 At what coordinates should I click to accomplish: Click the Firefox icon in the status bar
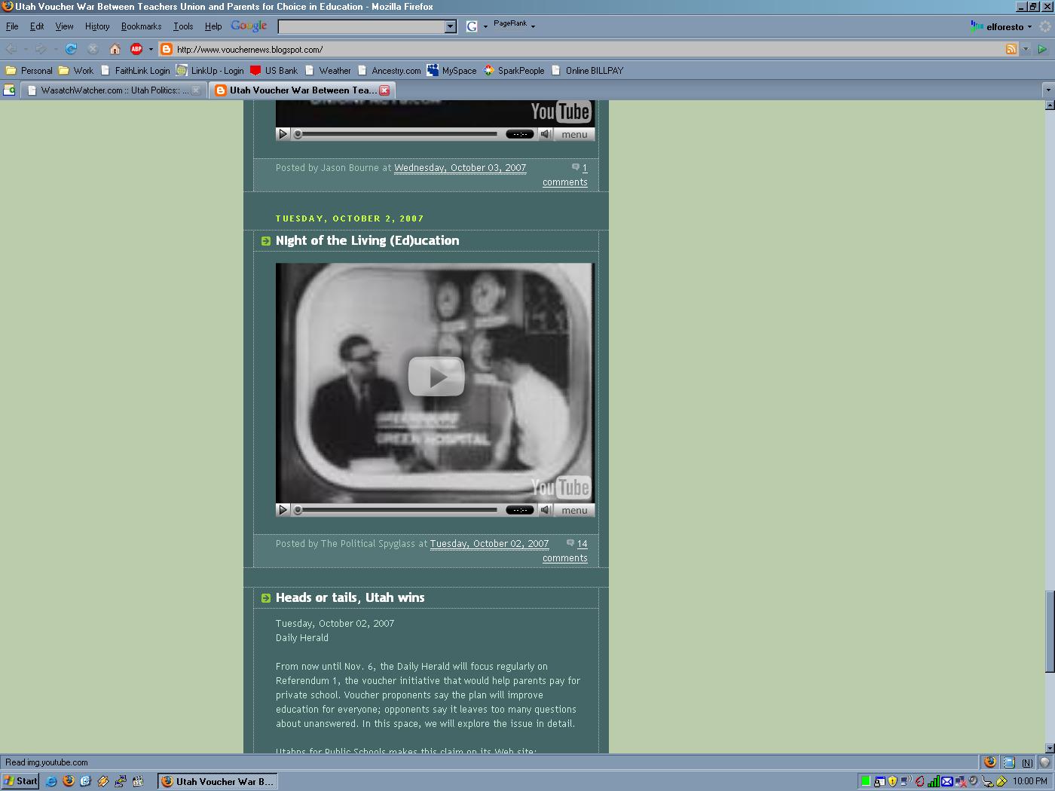point(990,762)
